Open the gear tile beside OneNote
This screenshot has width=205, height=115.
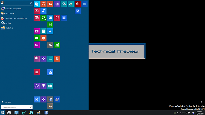click(43, 59)
